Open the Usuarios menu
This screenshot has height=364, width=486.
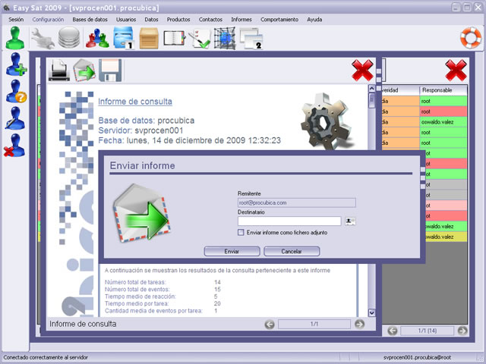pos(126,20)
